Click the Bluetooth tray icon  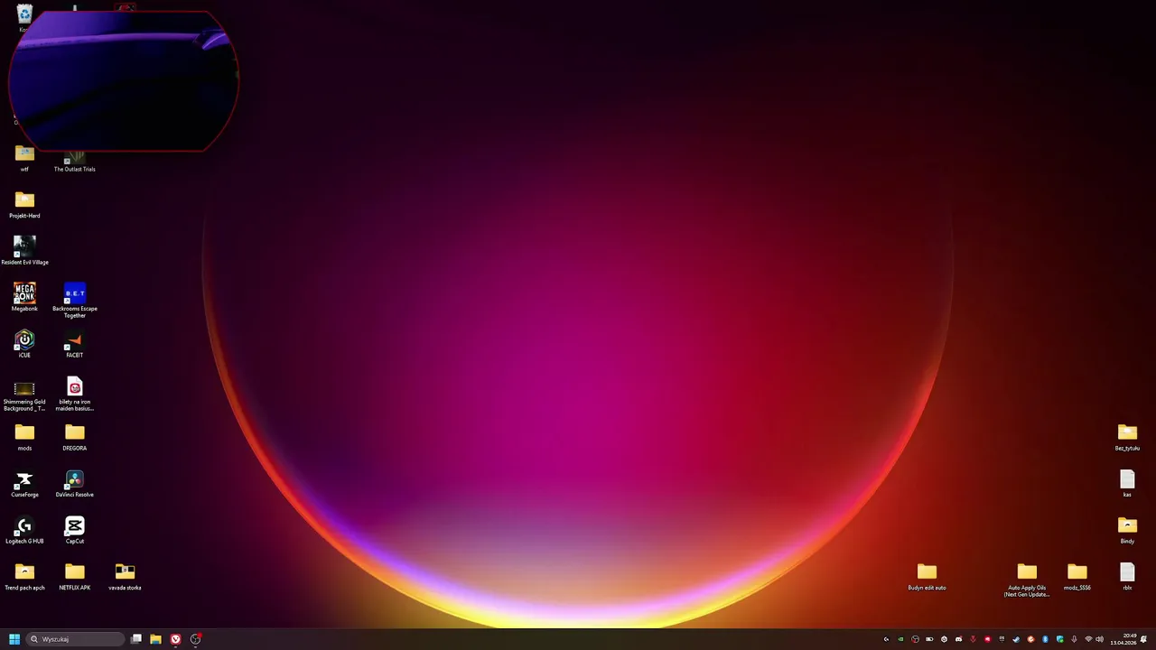(1045, 639)
